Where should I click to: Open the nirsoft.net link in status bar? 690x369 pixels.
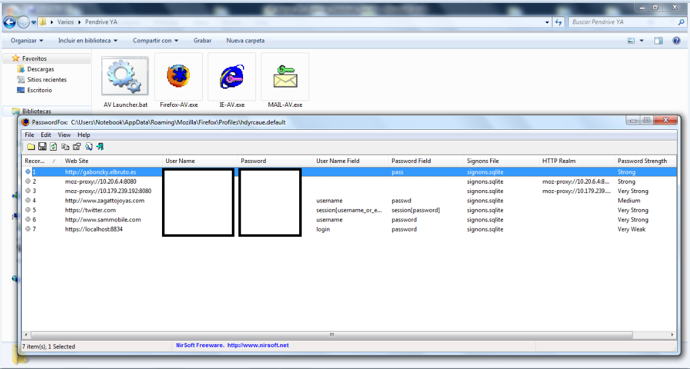point(258,345)
